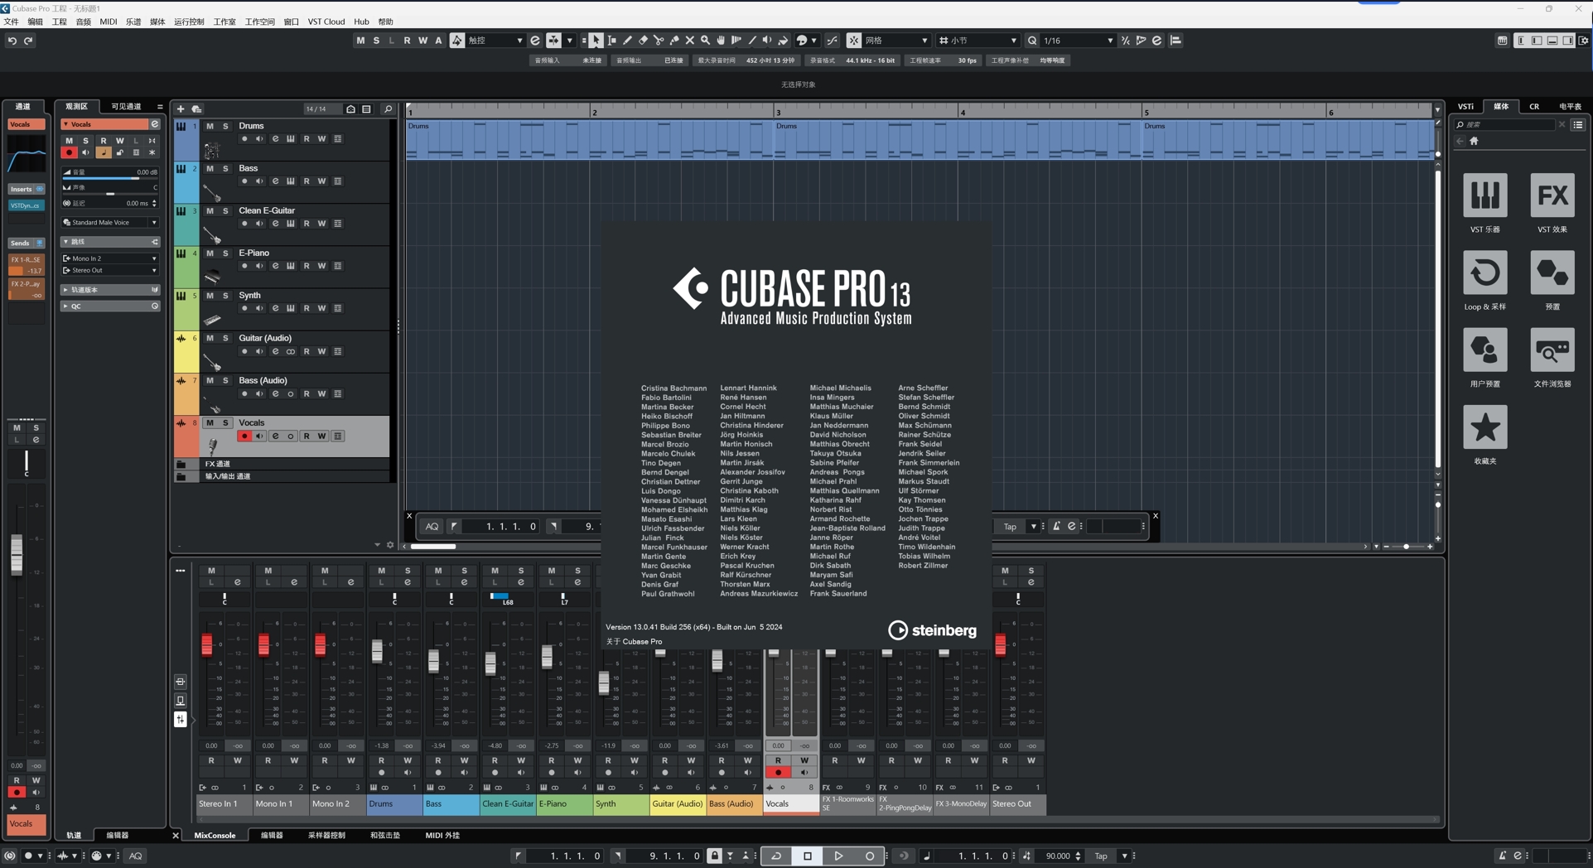Screen dimensions: 1593x868
Task: Select the Zoom tool in the toolbar
Action: coord(705,40)
